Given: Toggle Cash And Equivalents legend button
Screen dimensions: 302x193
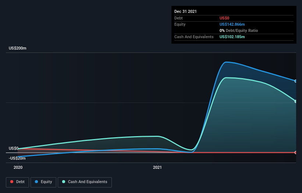Looking at the screenshot, I should coord(85,182).
